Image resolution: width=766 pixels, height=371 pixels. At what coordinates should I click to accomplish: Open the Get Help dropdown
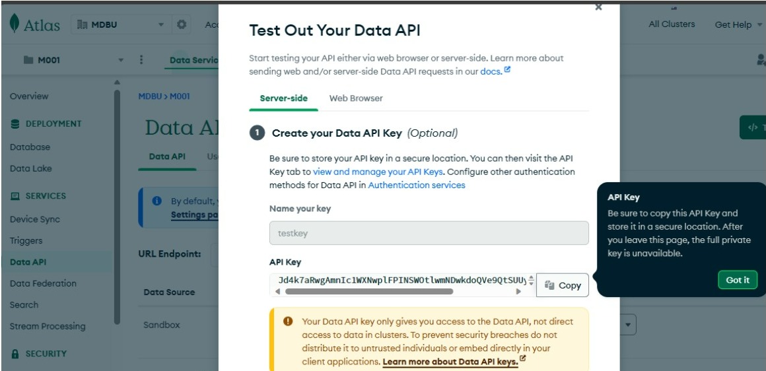pos(738,24)
